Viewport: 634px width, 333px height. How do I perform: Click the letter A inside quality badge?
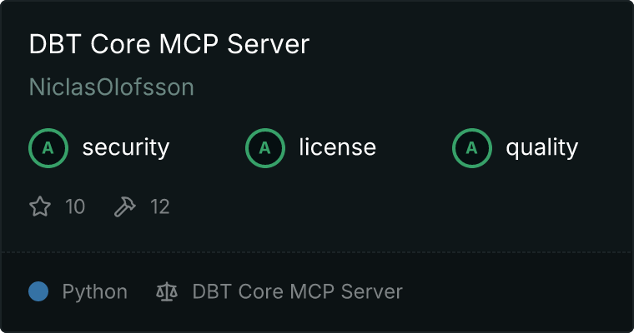click(472, 148)
